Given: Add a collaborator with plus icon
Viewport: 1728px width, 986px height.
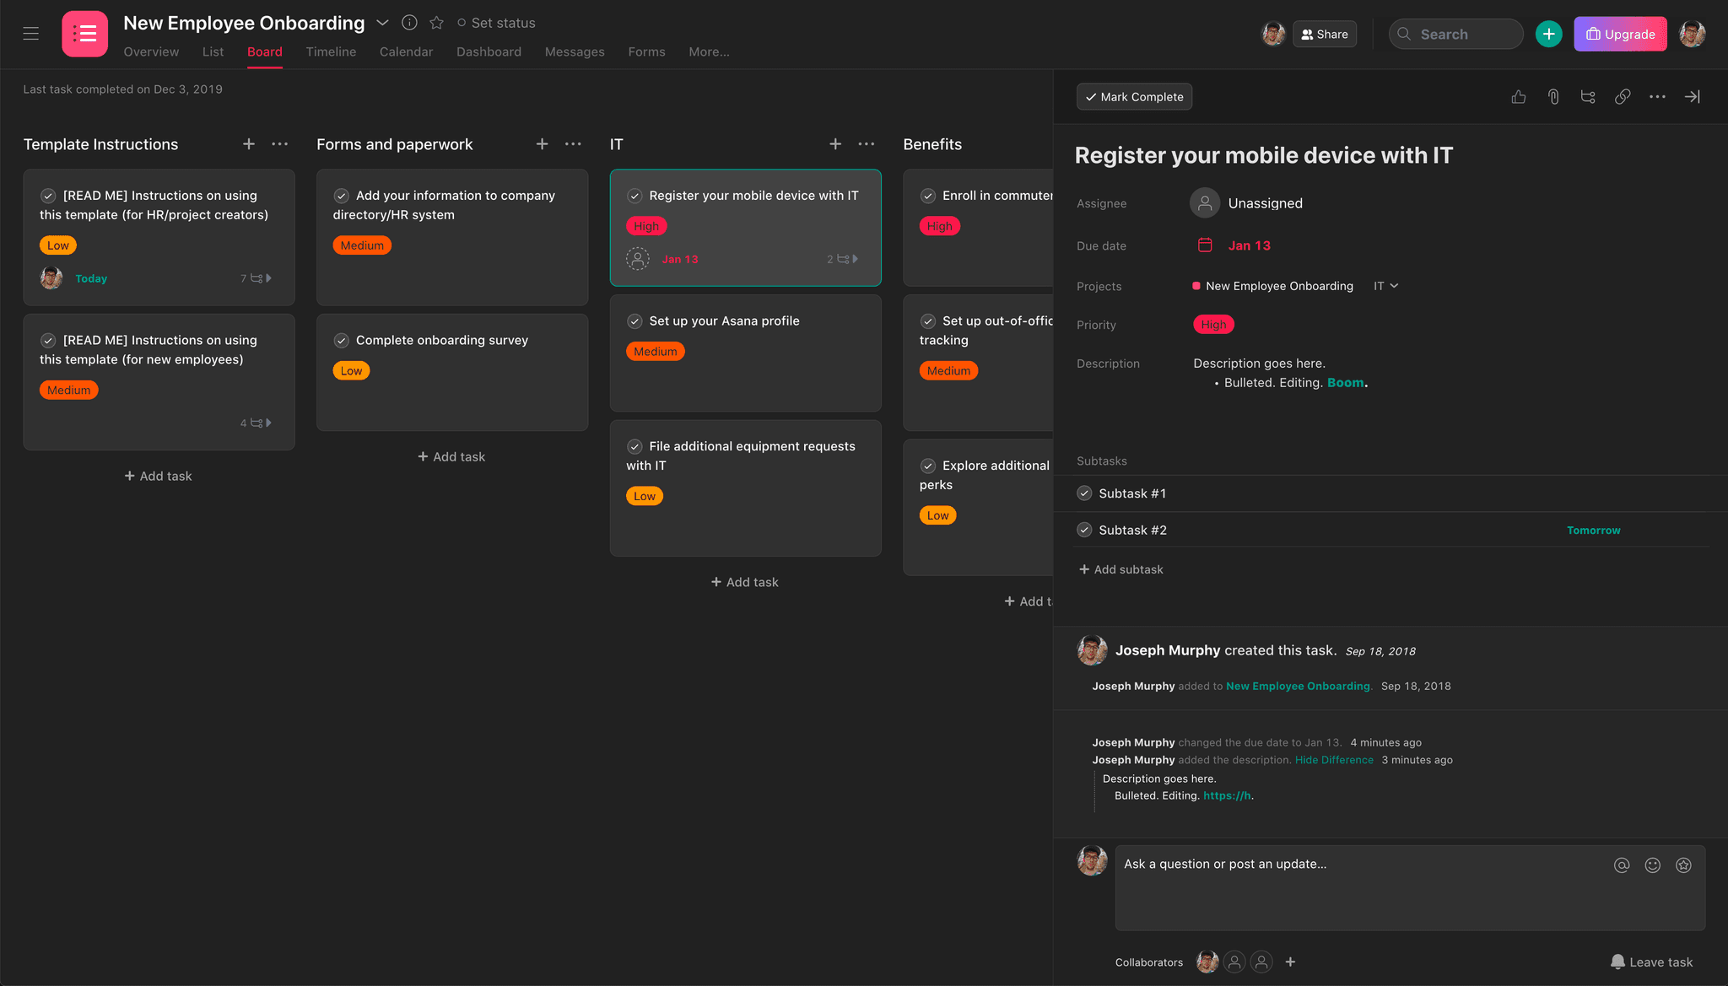Looking at the screenshot, I should pos(1290,962).
